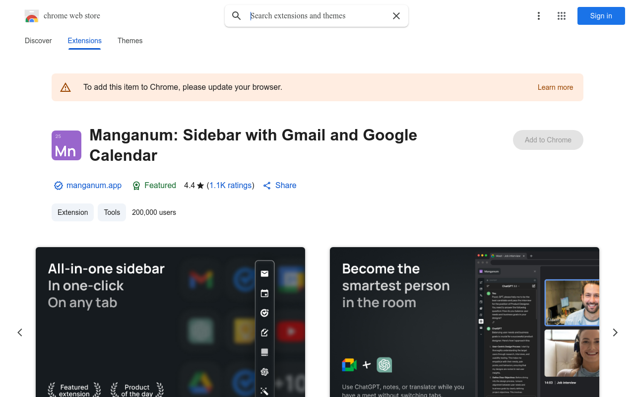Go to previous screenshot with left arrow
This screenshot has width=635, height=397.
point(20,332)
